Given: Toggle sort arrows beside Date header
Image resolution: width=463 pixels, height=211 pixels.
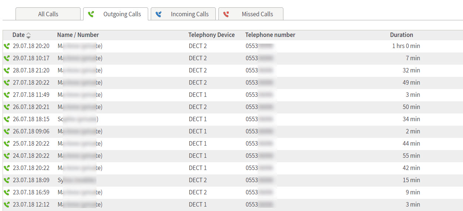Looking at the screenshot, I should [x=28, y=35].
